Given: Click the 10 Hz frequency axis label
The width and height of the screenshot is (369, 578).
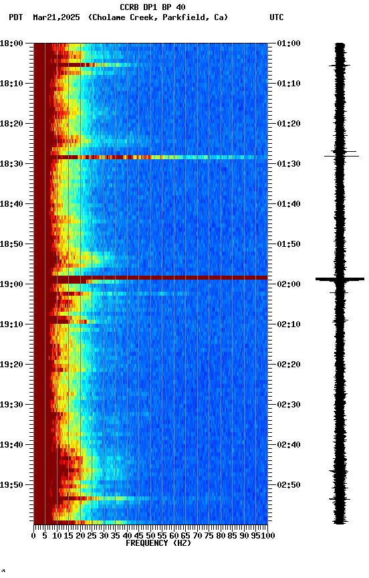Looking at the screenshot, I should click(57, 536).
